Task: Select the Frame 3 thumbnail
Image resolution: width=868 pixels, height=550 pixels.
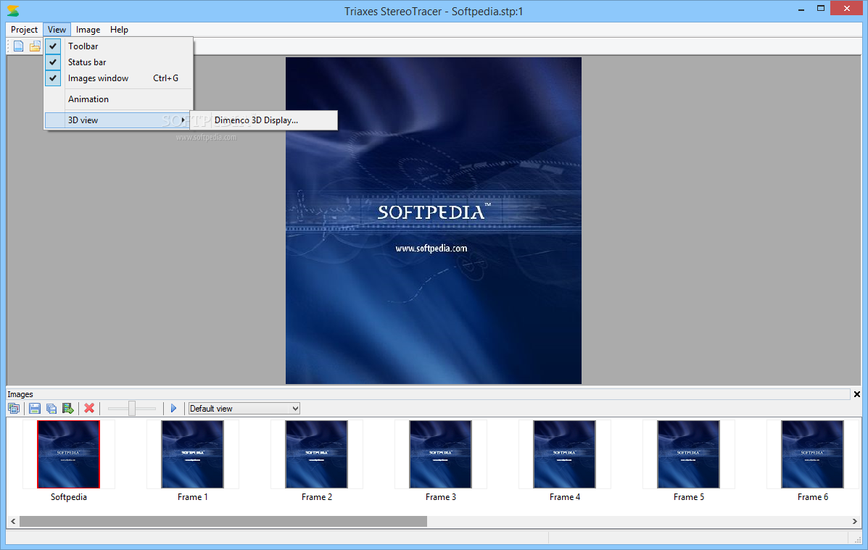Action: pos(441,454)
